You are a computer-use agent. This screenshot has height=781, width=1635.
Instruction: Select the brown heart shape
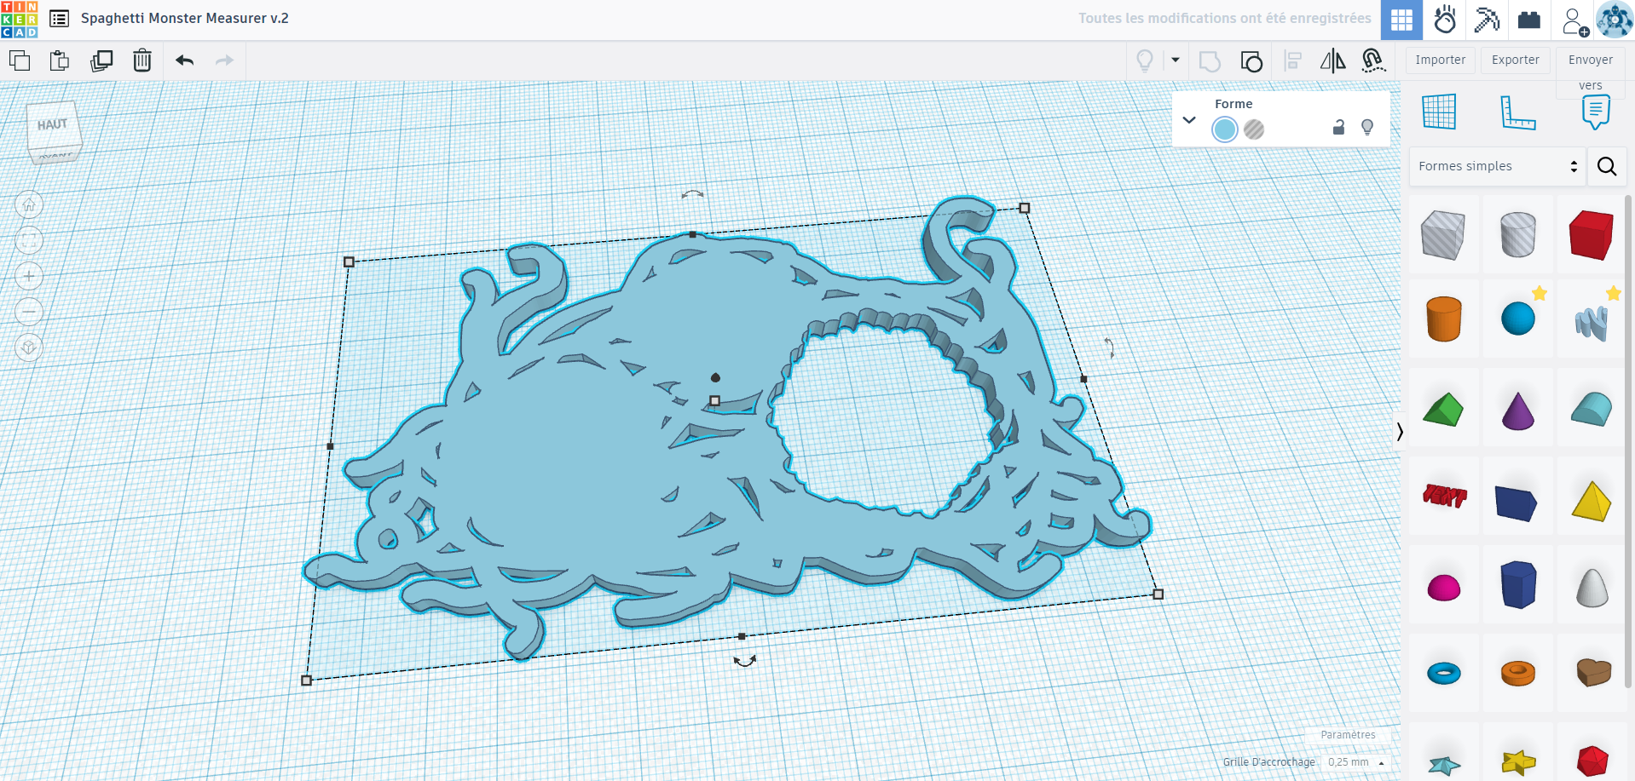(x=1592, y=673)
